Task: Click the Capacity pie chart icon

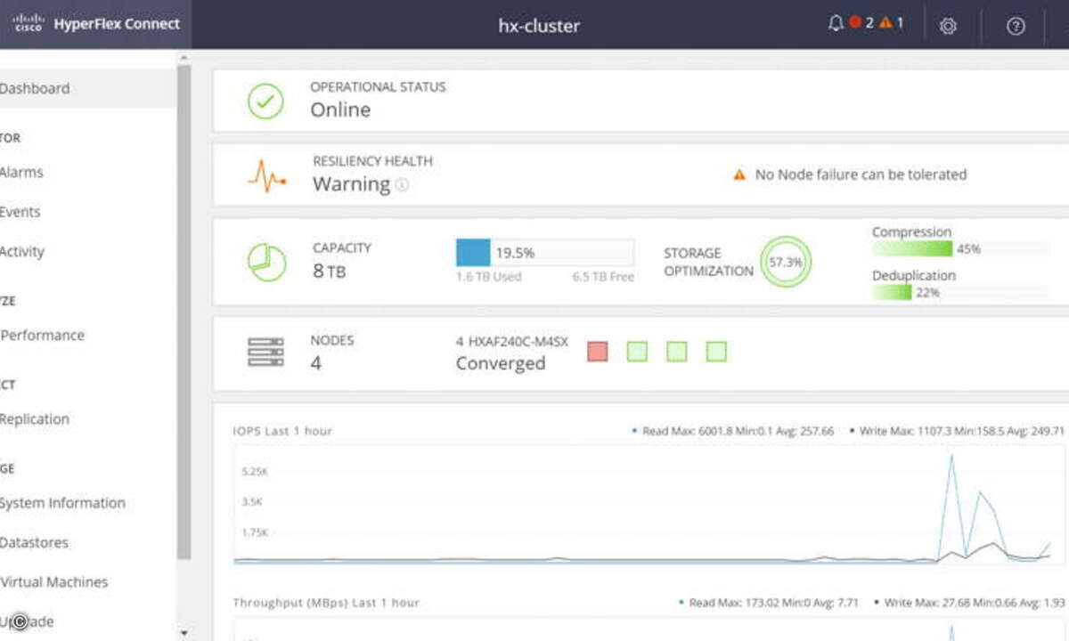Action: coord(266,263)
